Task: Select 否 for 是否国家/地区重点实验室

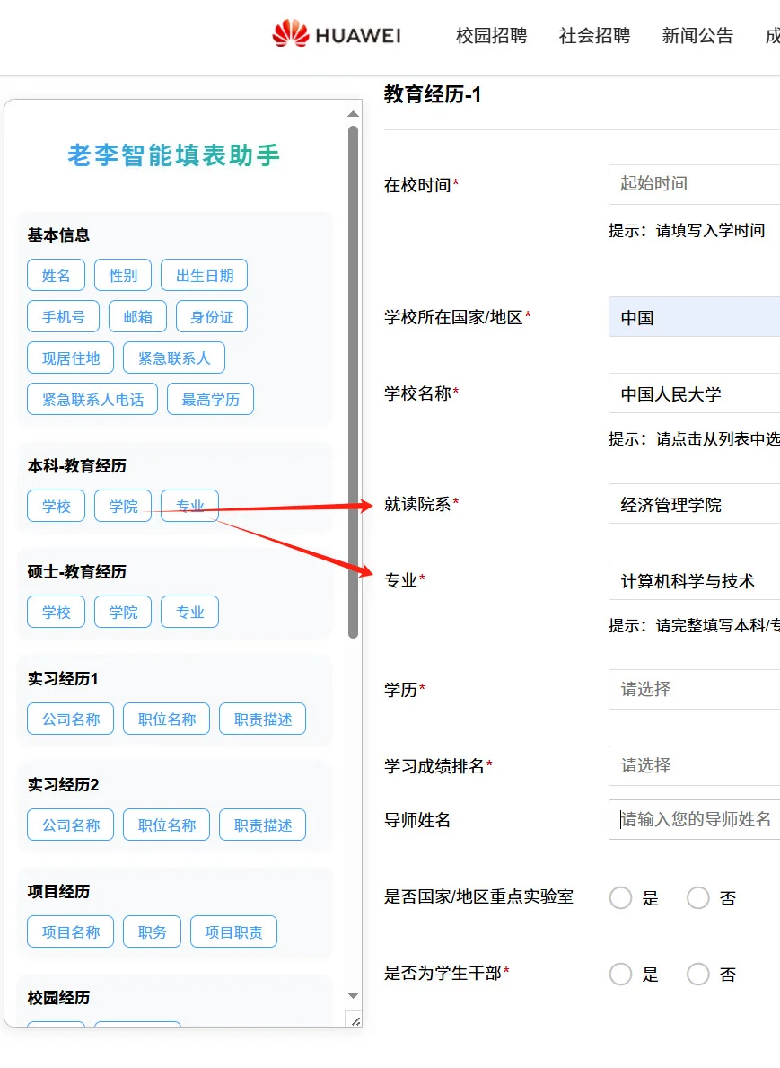Action: tap(698, 897)
